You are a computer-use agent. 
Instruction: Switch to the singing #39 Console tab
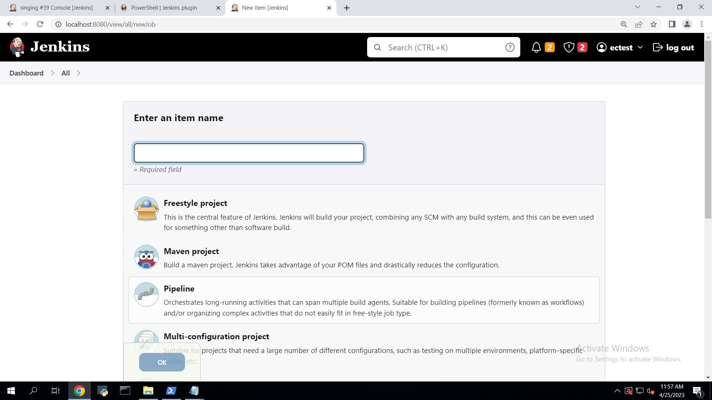pyautogui.click(x=56, y=8)
